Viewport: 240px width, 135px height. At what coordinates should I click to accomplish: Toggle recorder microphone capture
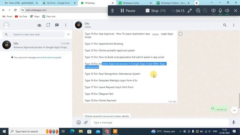pos(220,10)
